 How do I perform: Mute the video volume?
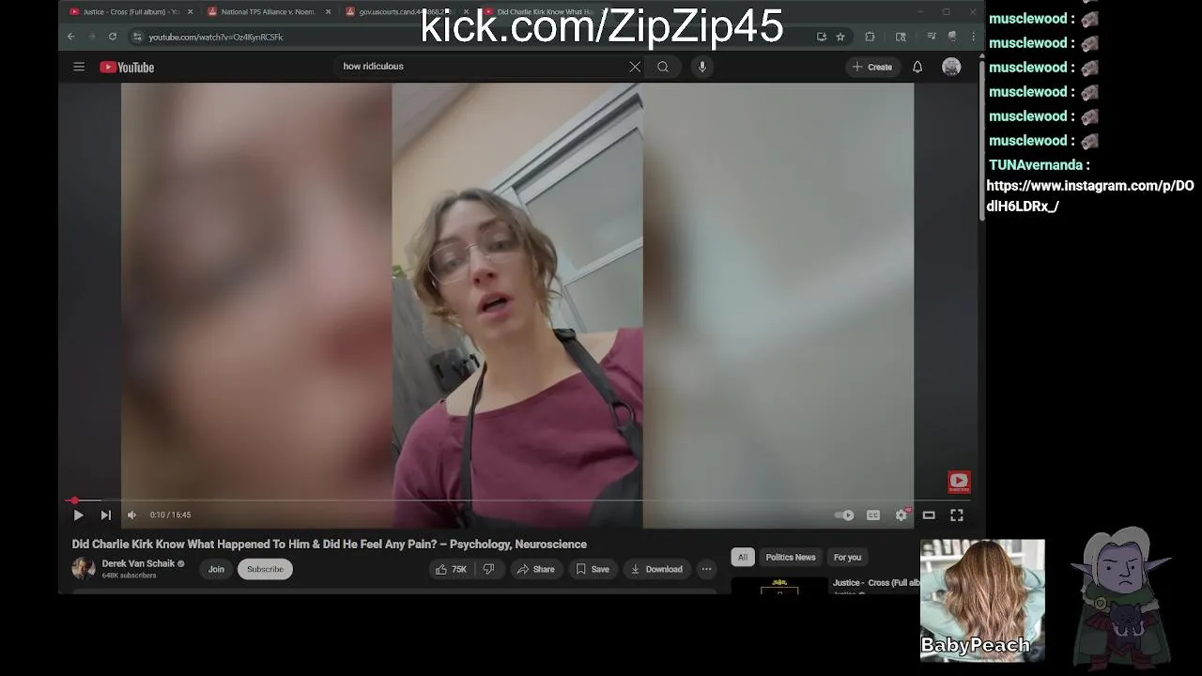point(131,515)
